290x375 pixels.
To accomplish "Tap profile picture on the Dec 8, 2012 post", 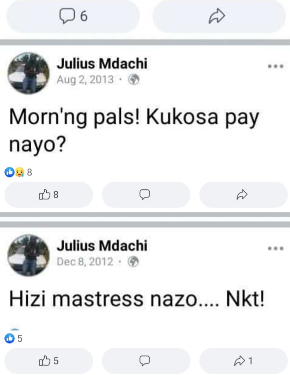I will (28, 255).
